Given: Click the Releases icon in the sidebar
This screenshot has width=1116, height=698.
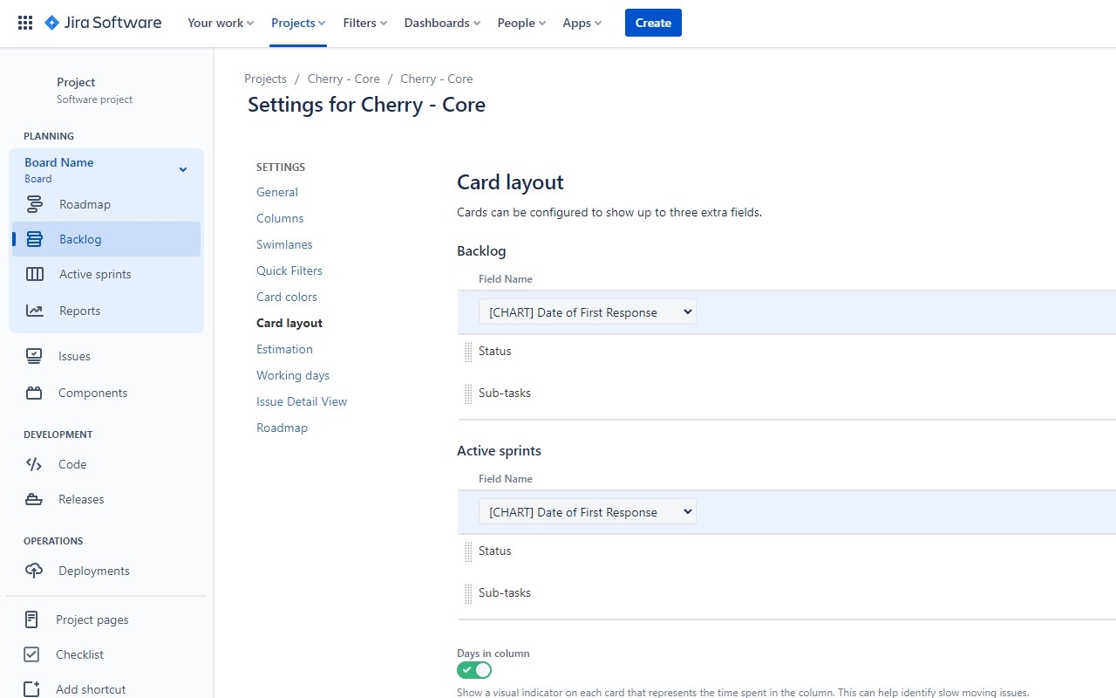Looking at the screenshot, I should pos(33,498).
